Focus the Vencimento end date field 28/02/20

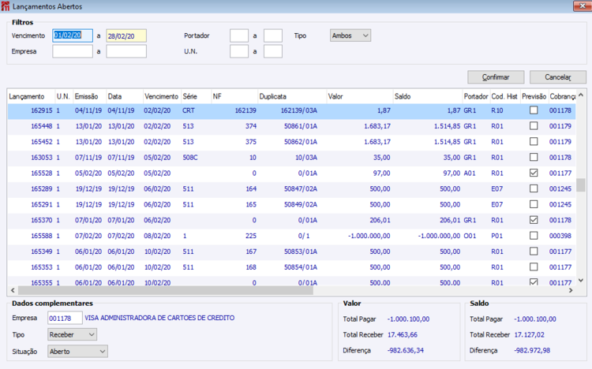coord(126,35)
